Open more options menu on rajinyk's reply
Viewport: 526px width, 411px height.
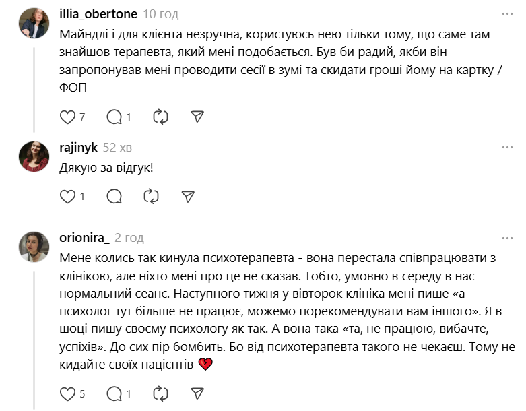click(507, 148)
